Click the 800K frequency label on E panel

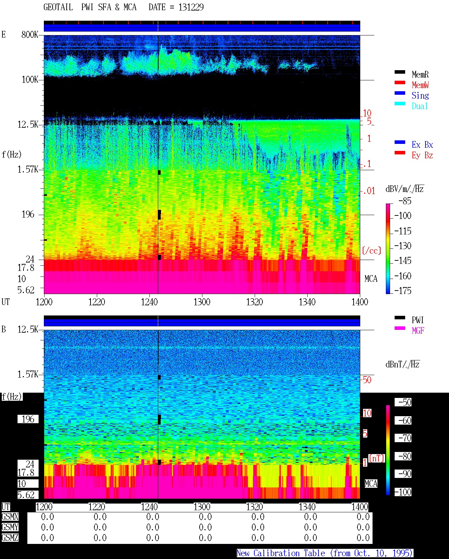(30, 35)
